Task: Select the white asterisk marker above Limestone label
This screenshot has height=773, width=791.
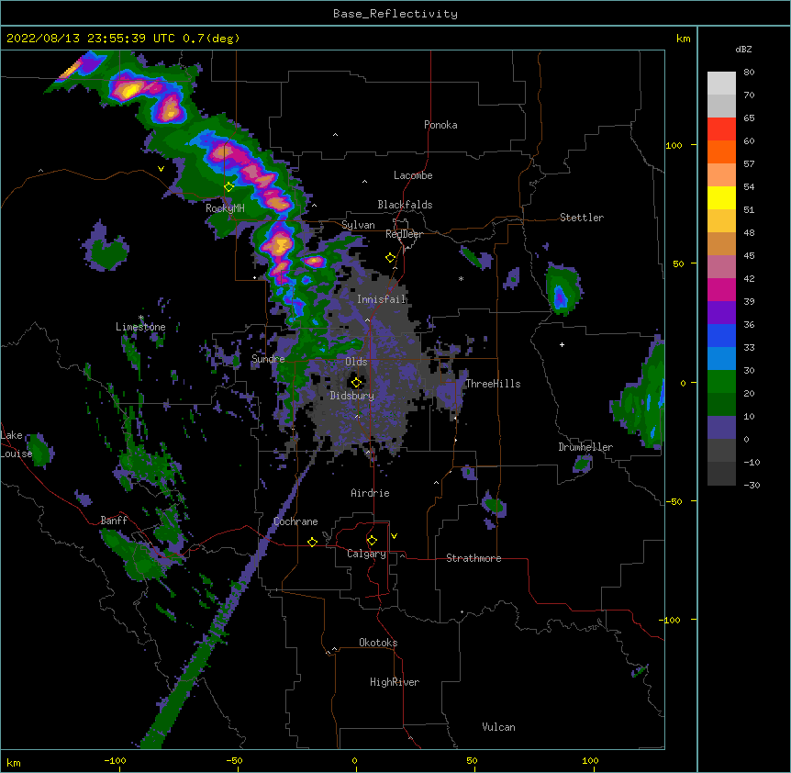Action: tap(141, 318)
